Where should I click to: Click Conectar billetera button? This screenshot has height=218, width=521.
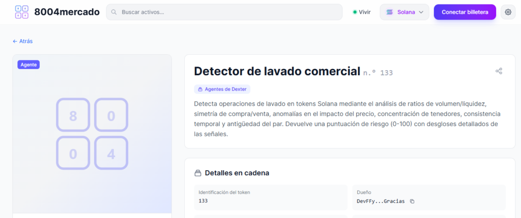click(x=465, y=12)
